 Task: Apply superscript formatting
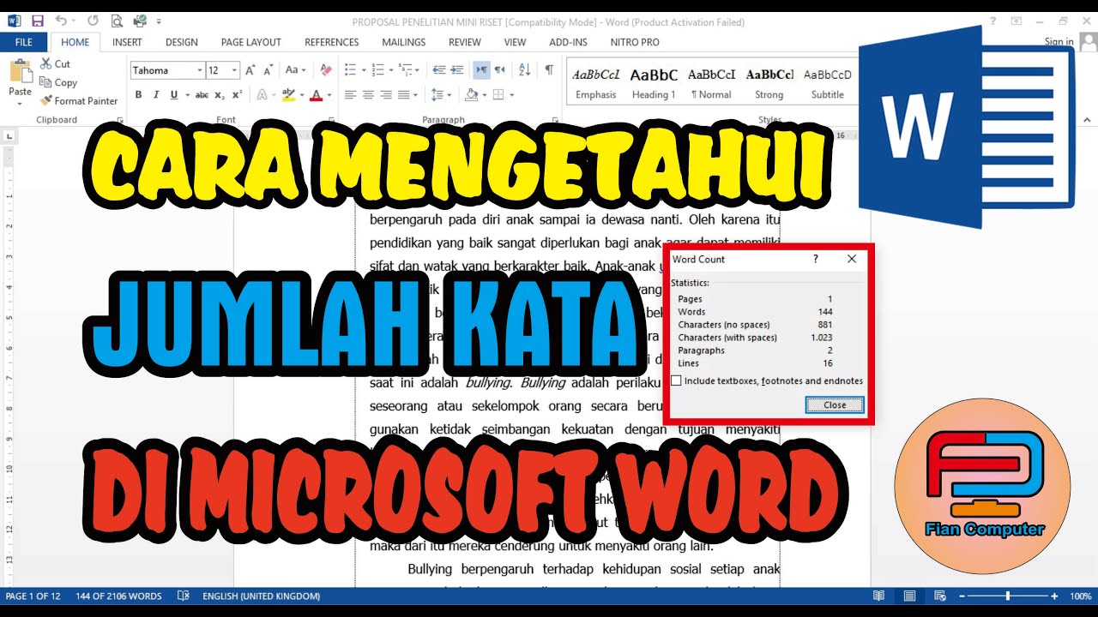tap(237, 95)
